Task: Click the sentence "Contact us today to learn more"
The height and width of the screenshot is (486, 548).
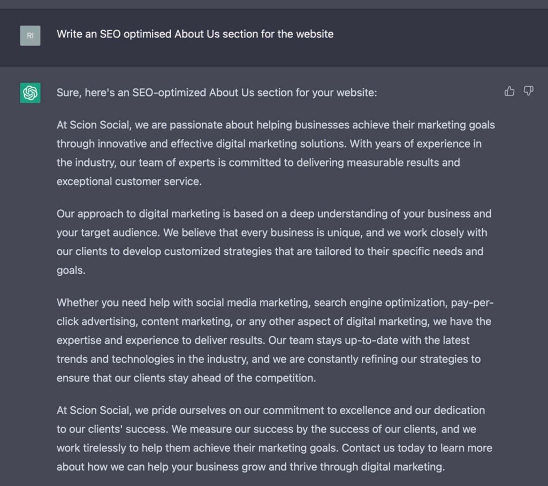Action: (417, 448)
